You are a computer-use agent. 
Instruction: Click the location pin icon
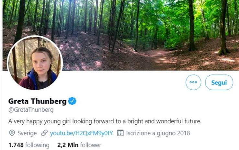12,133
